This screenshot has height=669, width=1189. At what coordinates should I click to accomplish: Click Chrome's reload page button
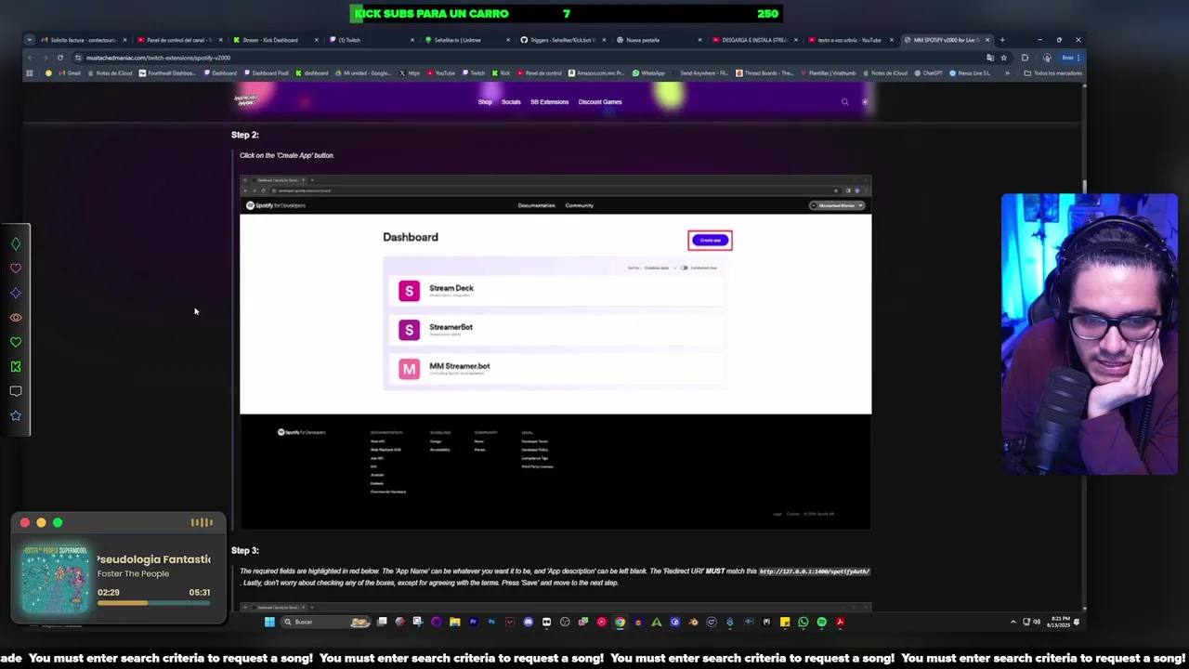pos(60,58)
